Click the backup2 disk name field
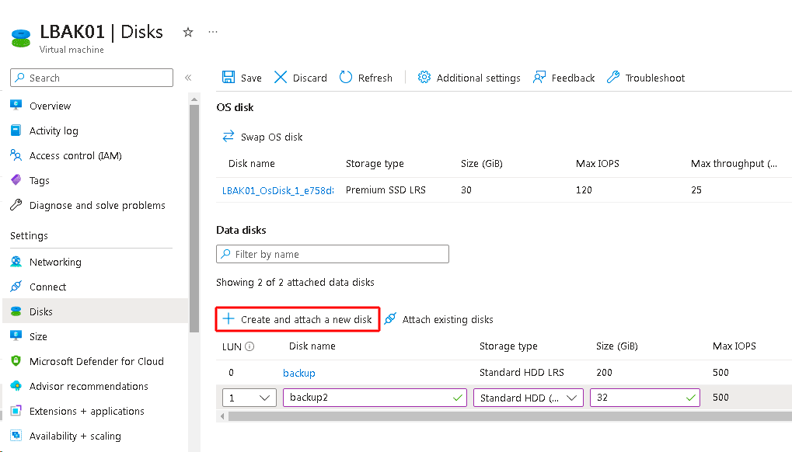 [375, 398]
